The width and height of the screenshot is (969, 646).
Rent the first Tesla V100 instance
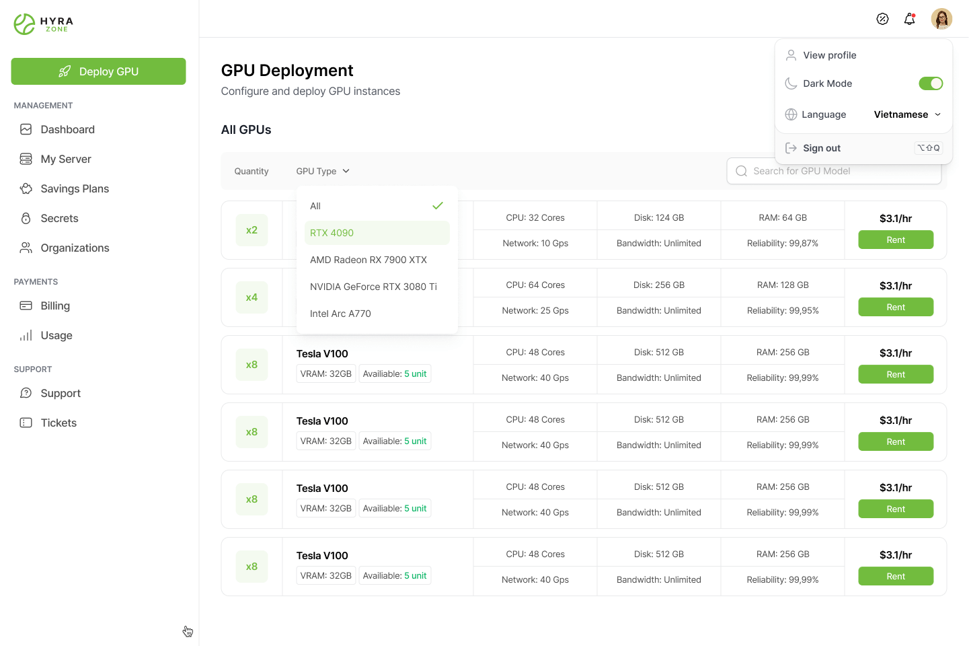tap(896, 374)
